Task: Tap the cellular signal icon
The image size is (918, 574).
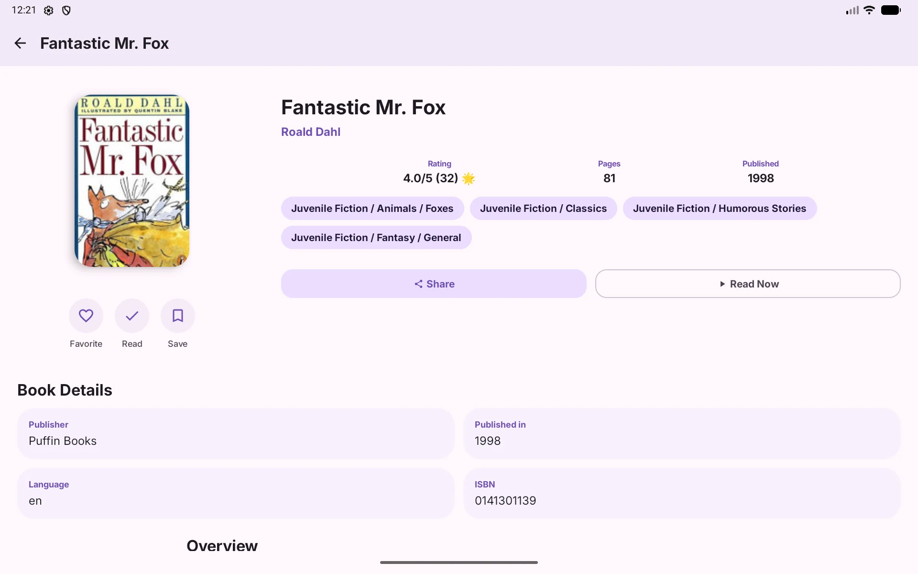Action: coord(852,10)
